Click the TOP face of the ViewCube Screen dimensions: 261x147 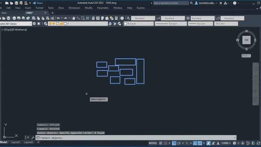pyautogui.click(x=246, y=40)
